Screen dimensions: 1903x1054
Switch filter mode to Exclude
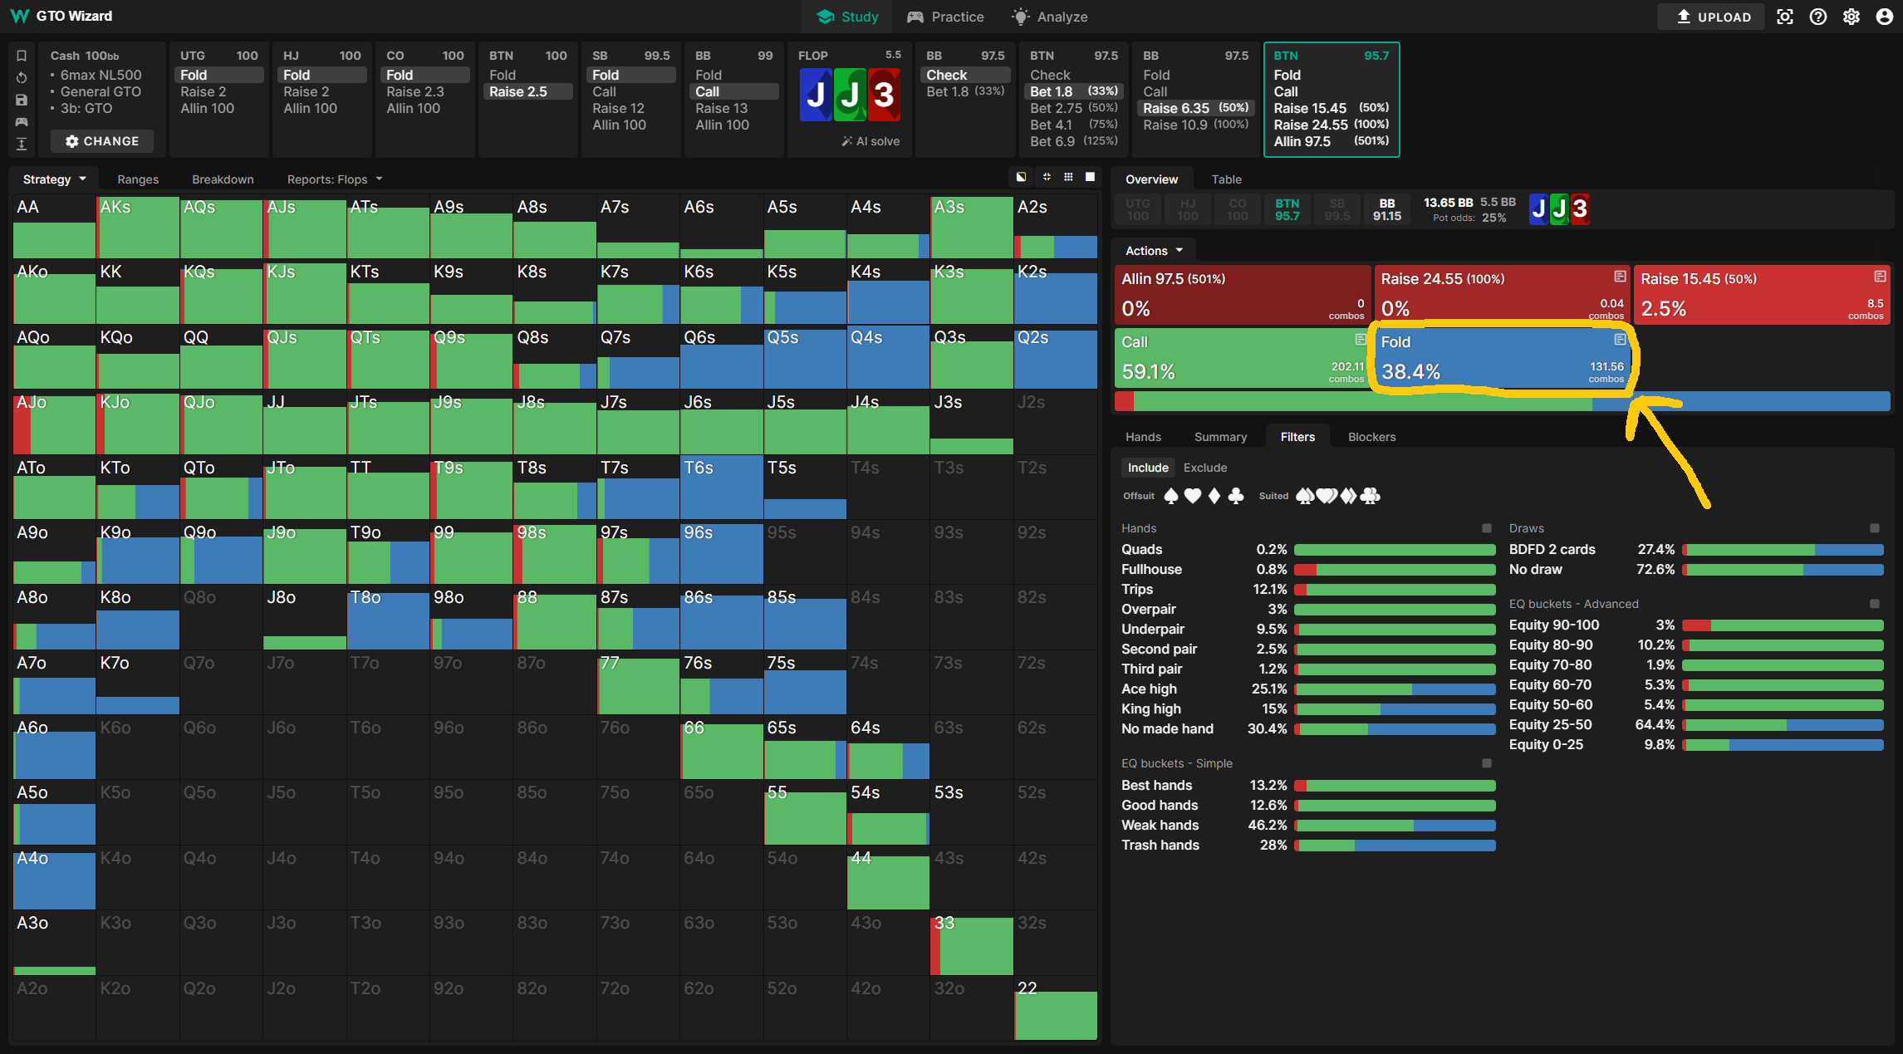coord(1204,468)
